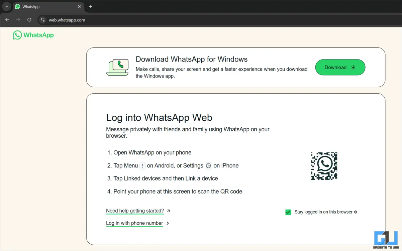Click step Tap Linked devices text
402x251 pixels.
pos(166,179)
